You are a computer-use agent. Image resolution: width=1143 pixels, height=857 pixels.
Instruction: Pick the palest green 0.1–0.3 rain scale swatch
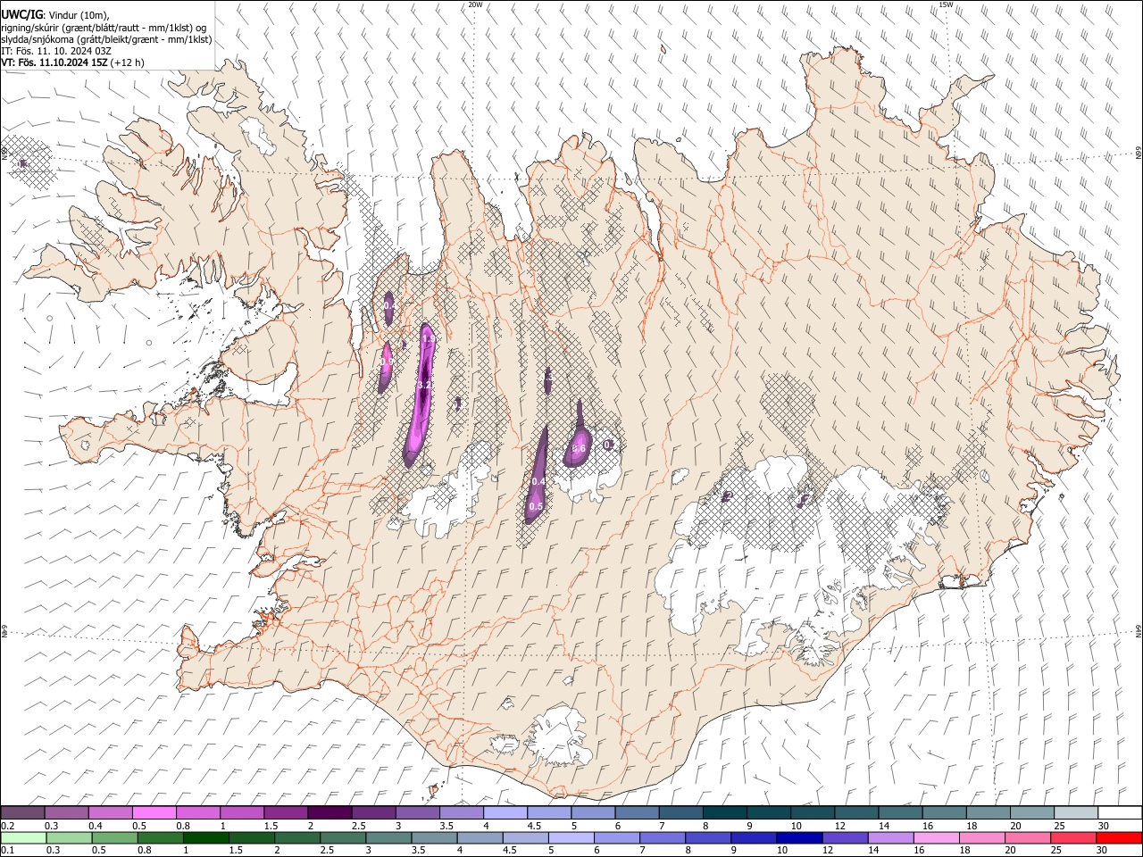23,837
